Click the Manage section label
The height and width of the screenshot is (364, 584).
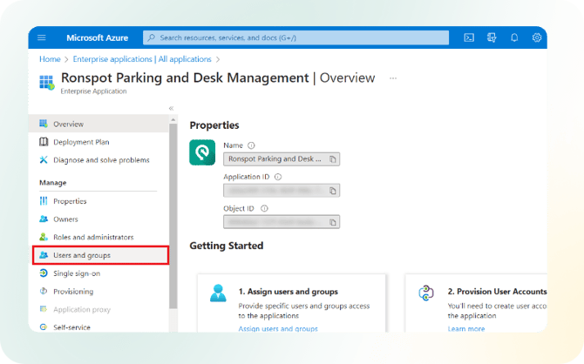point(53,183)
